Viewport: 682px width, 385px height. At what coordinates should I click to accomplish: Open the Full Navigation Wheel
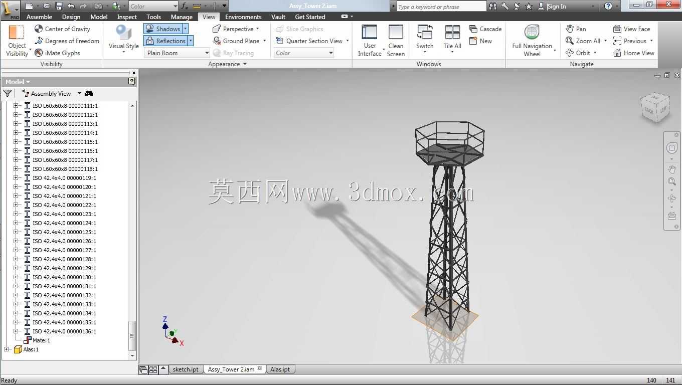pos(532,40)
